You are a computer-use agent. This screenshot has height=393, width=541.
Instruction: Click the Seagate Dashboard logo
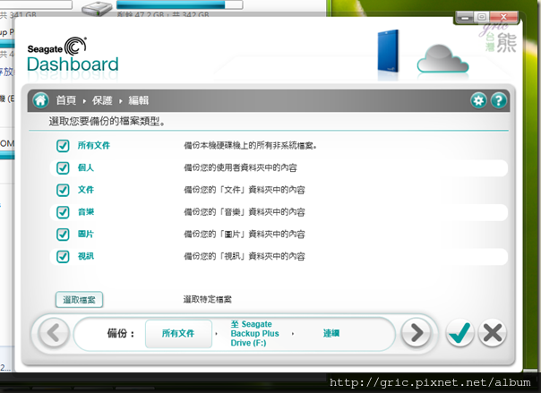coord(73,55)
